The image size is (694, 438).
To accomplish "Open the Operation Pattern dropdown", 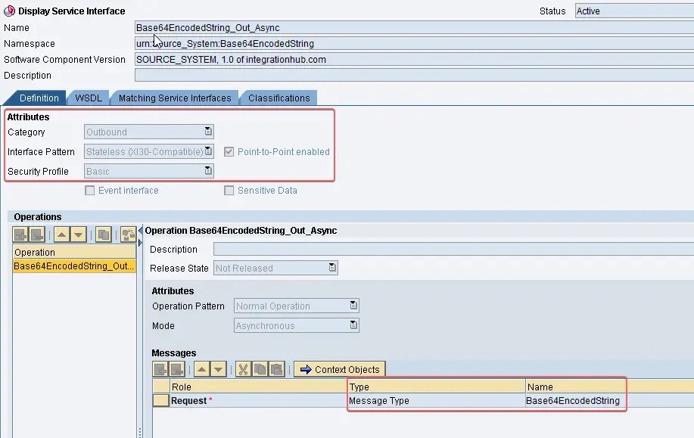I will click(x=352, y=306).
